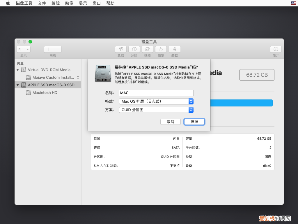The height and width of the screenshot is (224, 298).
Task: Click the Partition (分区) toolbar icon
Action: pyautogui.click(x=134, y=49)
